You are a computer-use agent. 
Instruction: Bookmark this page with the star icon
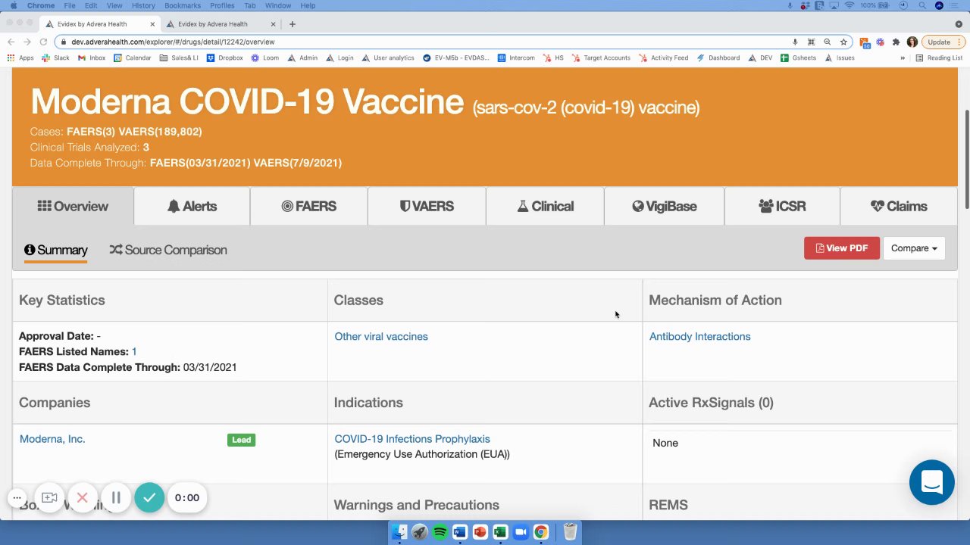843,42
